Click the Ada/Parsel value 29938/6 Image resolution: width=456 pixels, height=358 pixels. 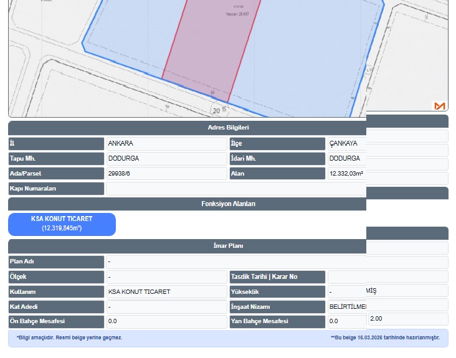167,174
